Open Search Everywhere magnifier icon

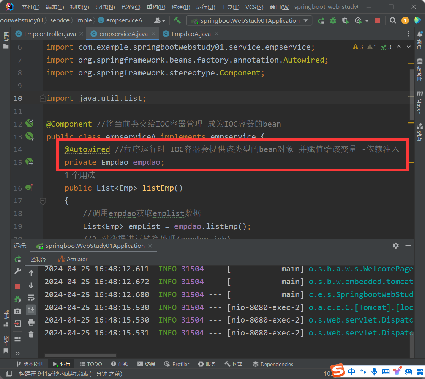pyautogui.click(x=393, y=20)
